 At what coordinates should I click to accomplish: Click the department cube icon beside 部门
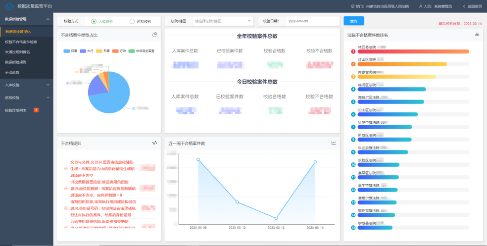(x=352, y=6)
